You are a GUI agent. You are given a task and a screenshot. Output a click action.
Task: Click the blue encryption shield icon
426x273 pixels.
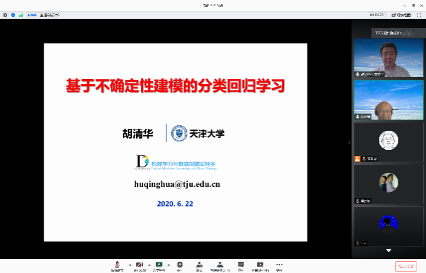13,15
